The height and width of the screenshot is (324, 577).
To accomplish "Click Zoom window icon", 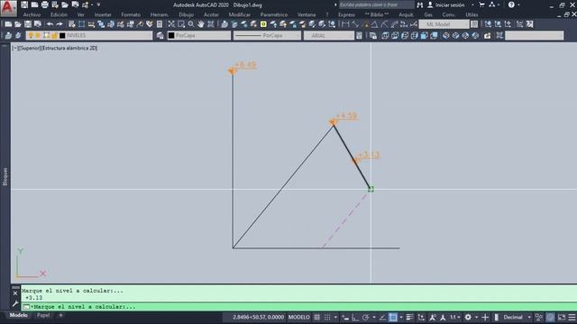I will pos(181,24).
